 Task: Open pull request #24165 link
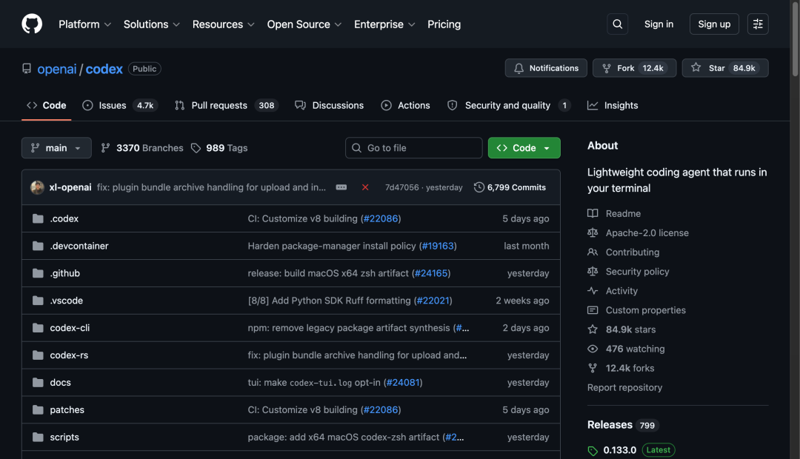tap(431, 273)
